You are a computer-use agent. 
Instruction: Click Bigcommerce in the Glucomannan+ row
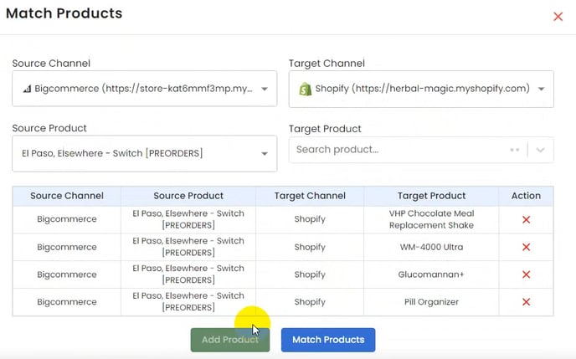tap(67, 274)
